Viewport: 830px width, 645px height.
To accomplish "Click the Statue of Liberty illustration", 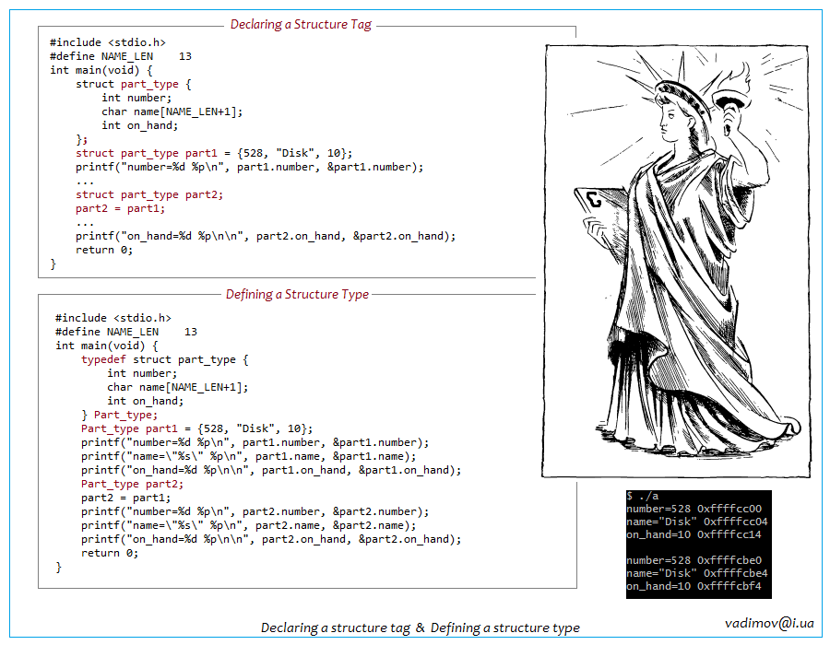I will pos(676,261).
